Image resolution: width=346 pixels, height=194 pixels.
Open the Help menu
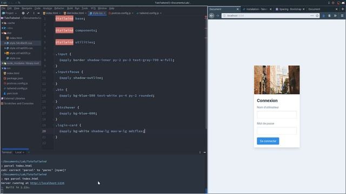click(112, 8)
